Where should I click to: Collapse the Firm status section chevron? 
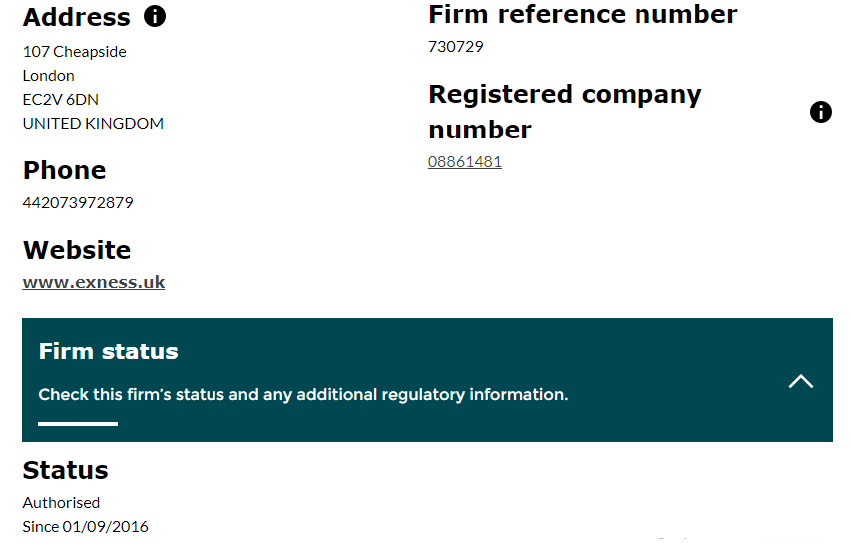click(x=800, y=381)
